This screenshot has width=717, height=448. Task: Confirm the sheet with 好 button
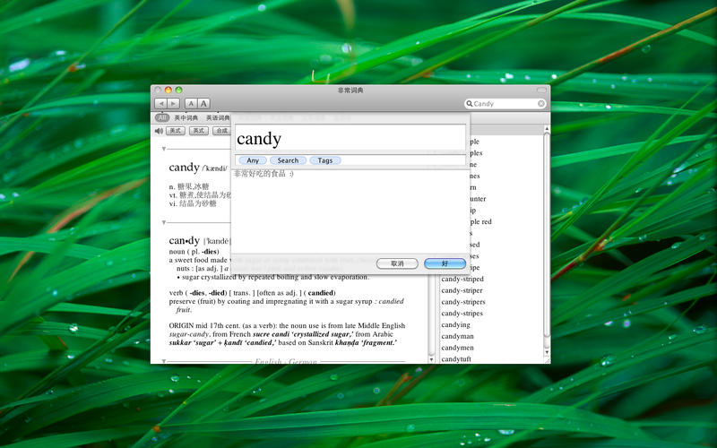(445, 263)
